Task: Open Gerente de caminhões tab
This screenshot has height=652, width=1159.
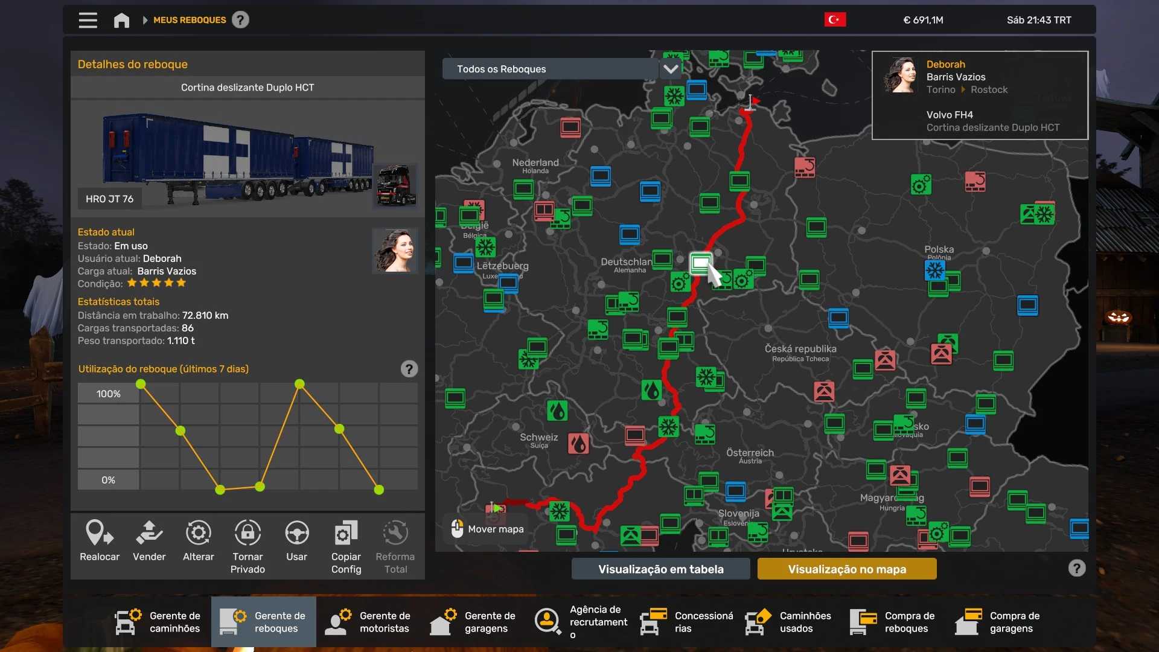Action: (159, 622)
